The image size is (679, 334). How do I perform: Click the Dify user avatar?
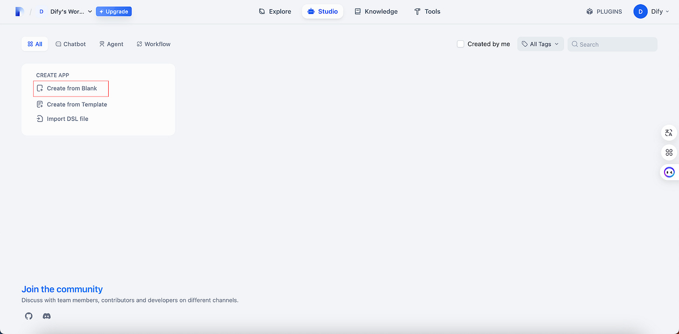640,12
